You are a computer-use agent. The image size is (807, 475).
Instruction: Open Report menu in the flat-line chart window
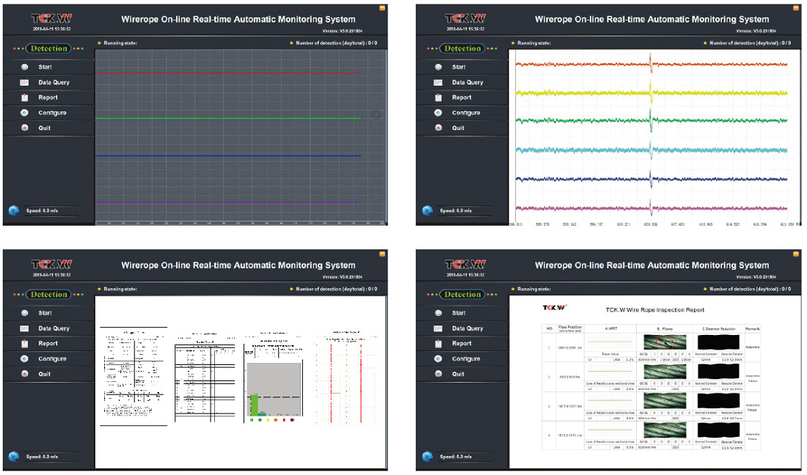coord(48,97)
